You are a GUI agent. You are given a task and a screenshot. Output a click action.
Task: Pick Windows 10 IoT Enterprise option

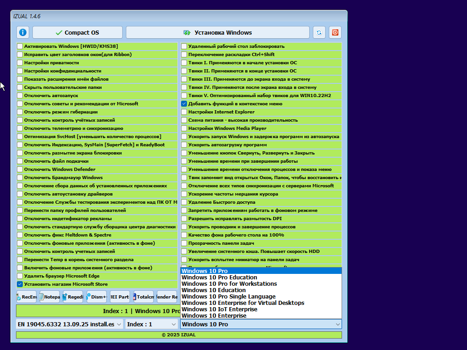point(261,309)
